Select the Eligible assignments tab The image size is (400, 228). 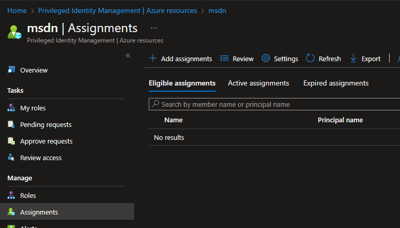click(x=182, y=83)
